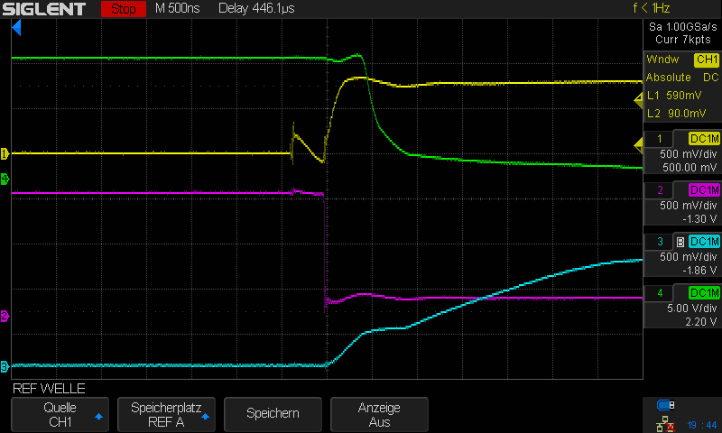Click the Sa 1.00GSa/s sample rate text
This screenshot has width=722, height=433.
pyautogui.click(x=683, y=27)
